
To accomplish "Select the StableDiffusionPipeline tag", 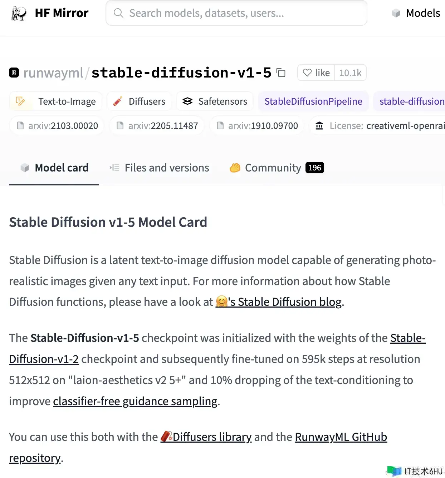I will pyautogui.click(x=313, y=101).
